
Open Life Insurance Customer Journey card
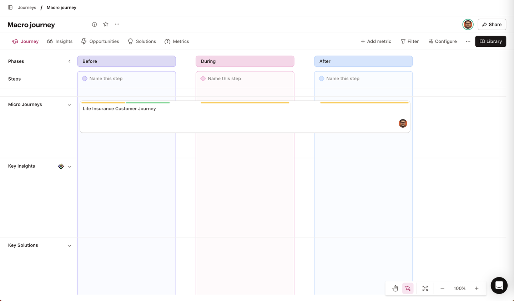119,109
